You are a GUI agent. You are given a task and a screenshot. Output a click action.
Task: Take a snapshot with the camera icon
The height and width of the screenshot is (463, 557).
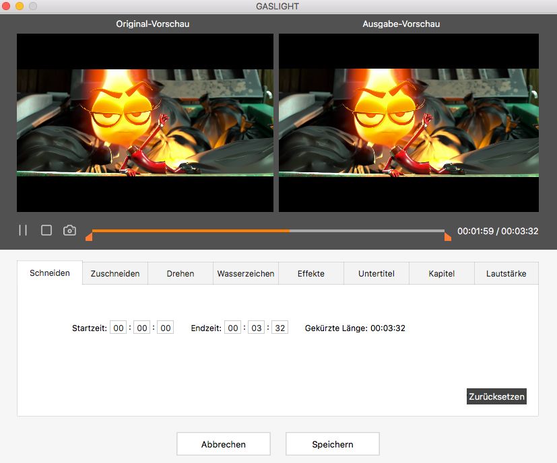69,230
